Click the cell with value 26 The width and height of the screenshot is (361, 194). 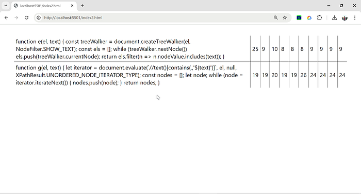point(303,75)
